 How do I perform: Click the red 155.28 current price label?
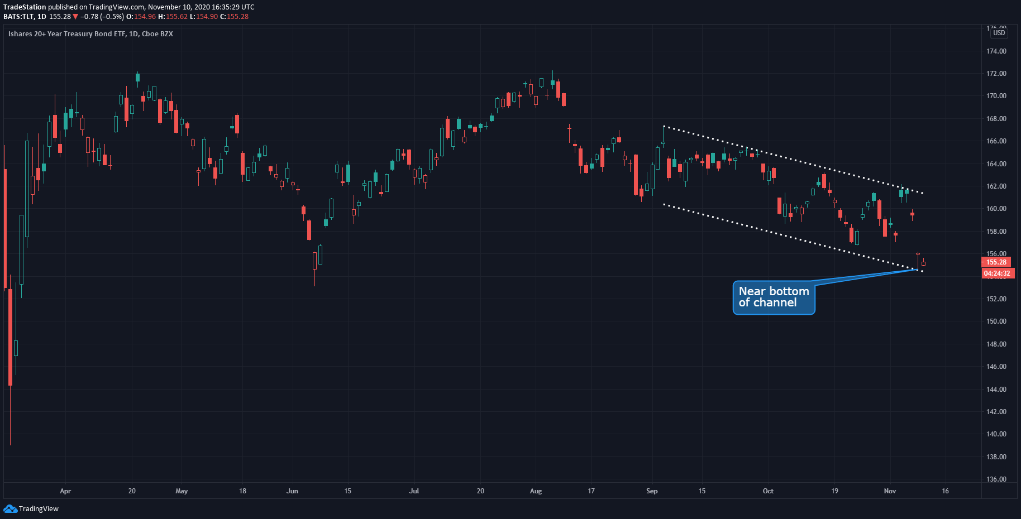tap(996, 262)
